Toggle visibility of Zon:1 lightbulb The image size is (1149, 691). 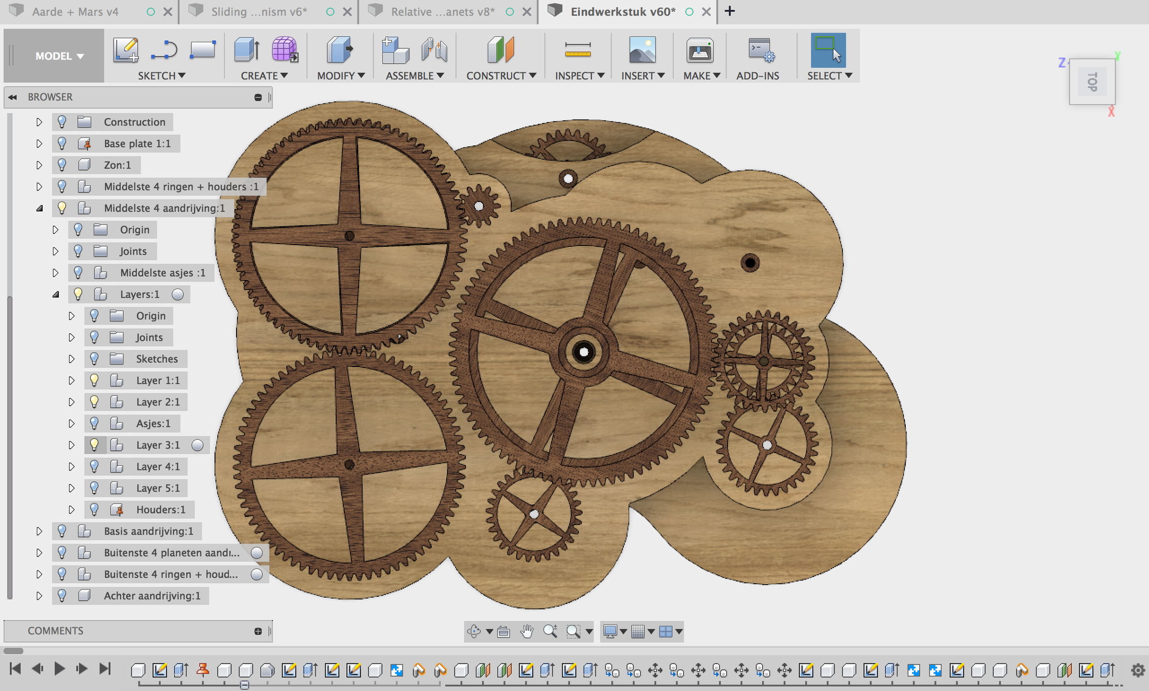point(62,165)
